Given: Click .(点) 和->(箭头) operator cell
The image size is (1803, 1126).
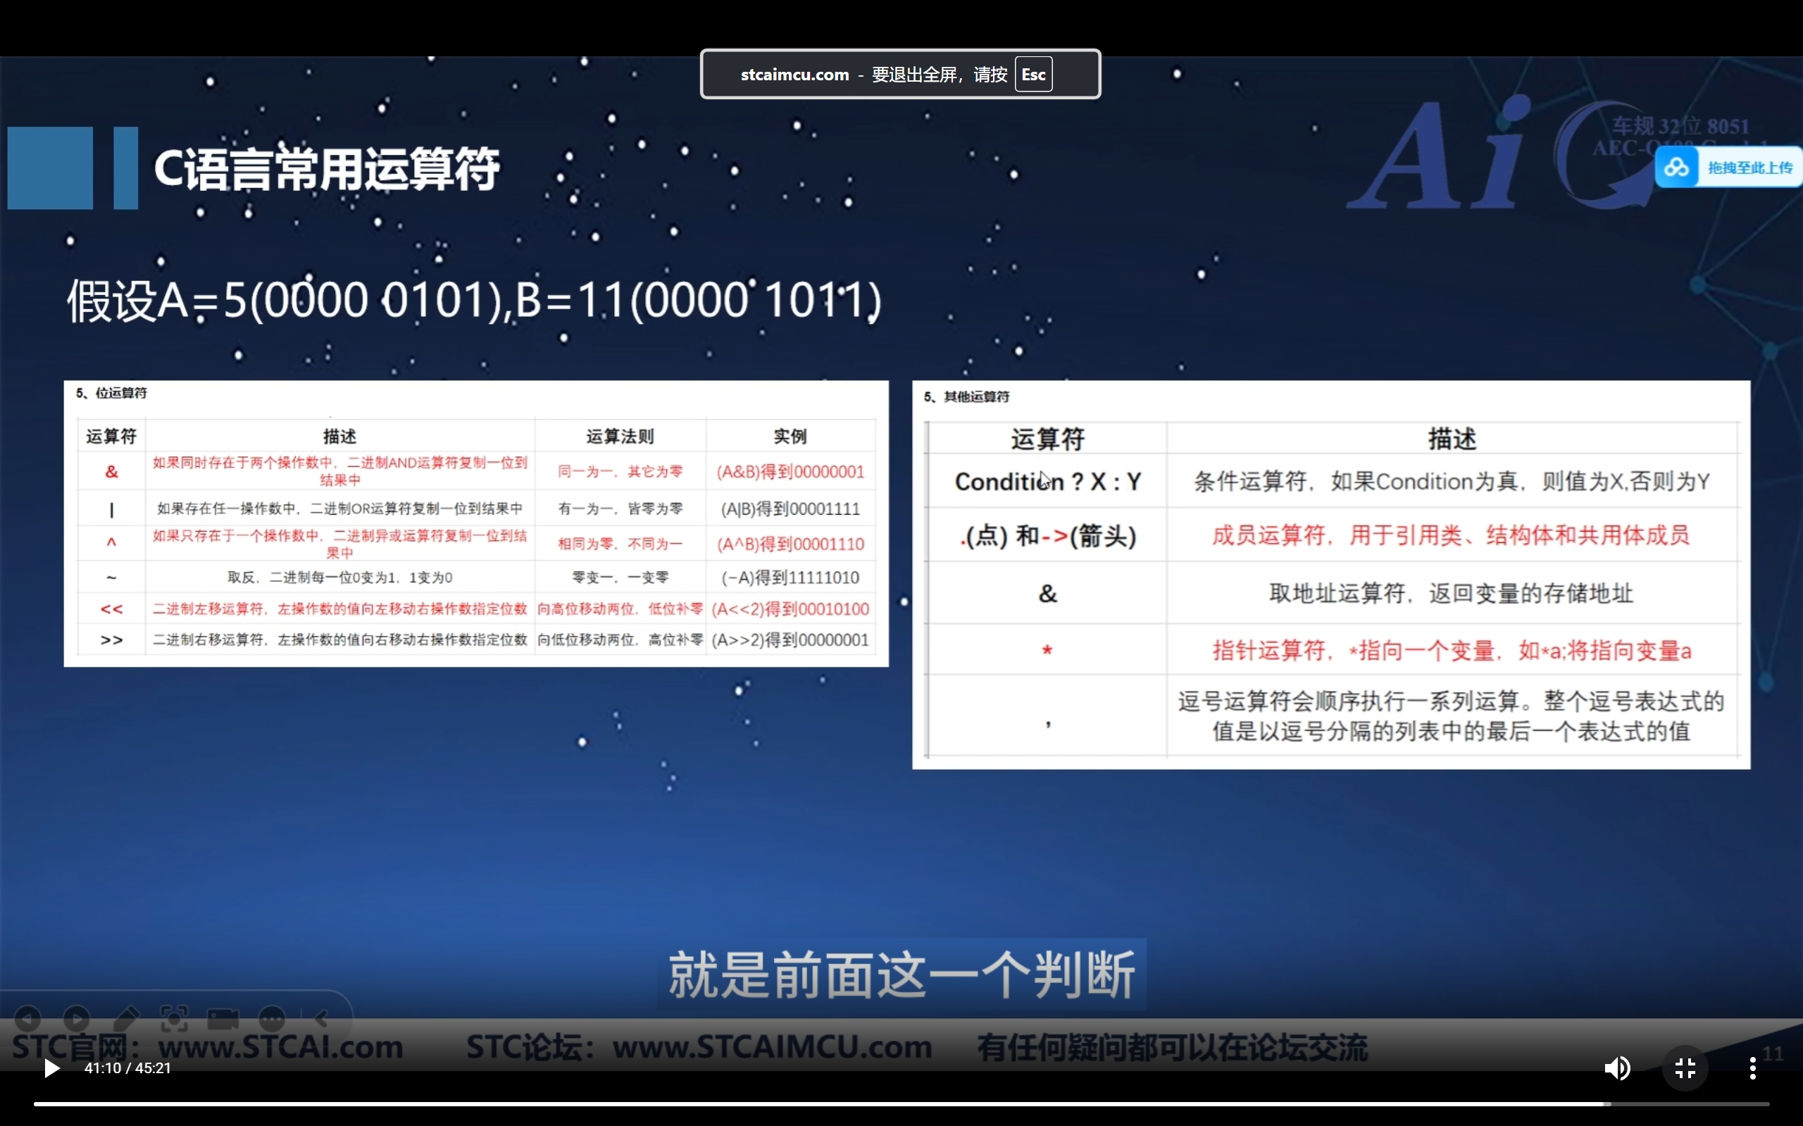Looking at the screenshot, I should click(x=1048, y=535).
